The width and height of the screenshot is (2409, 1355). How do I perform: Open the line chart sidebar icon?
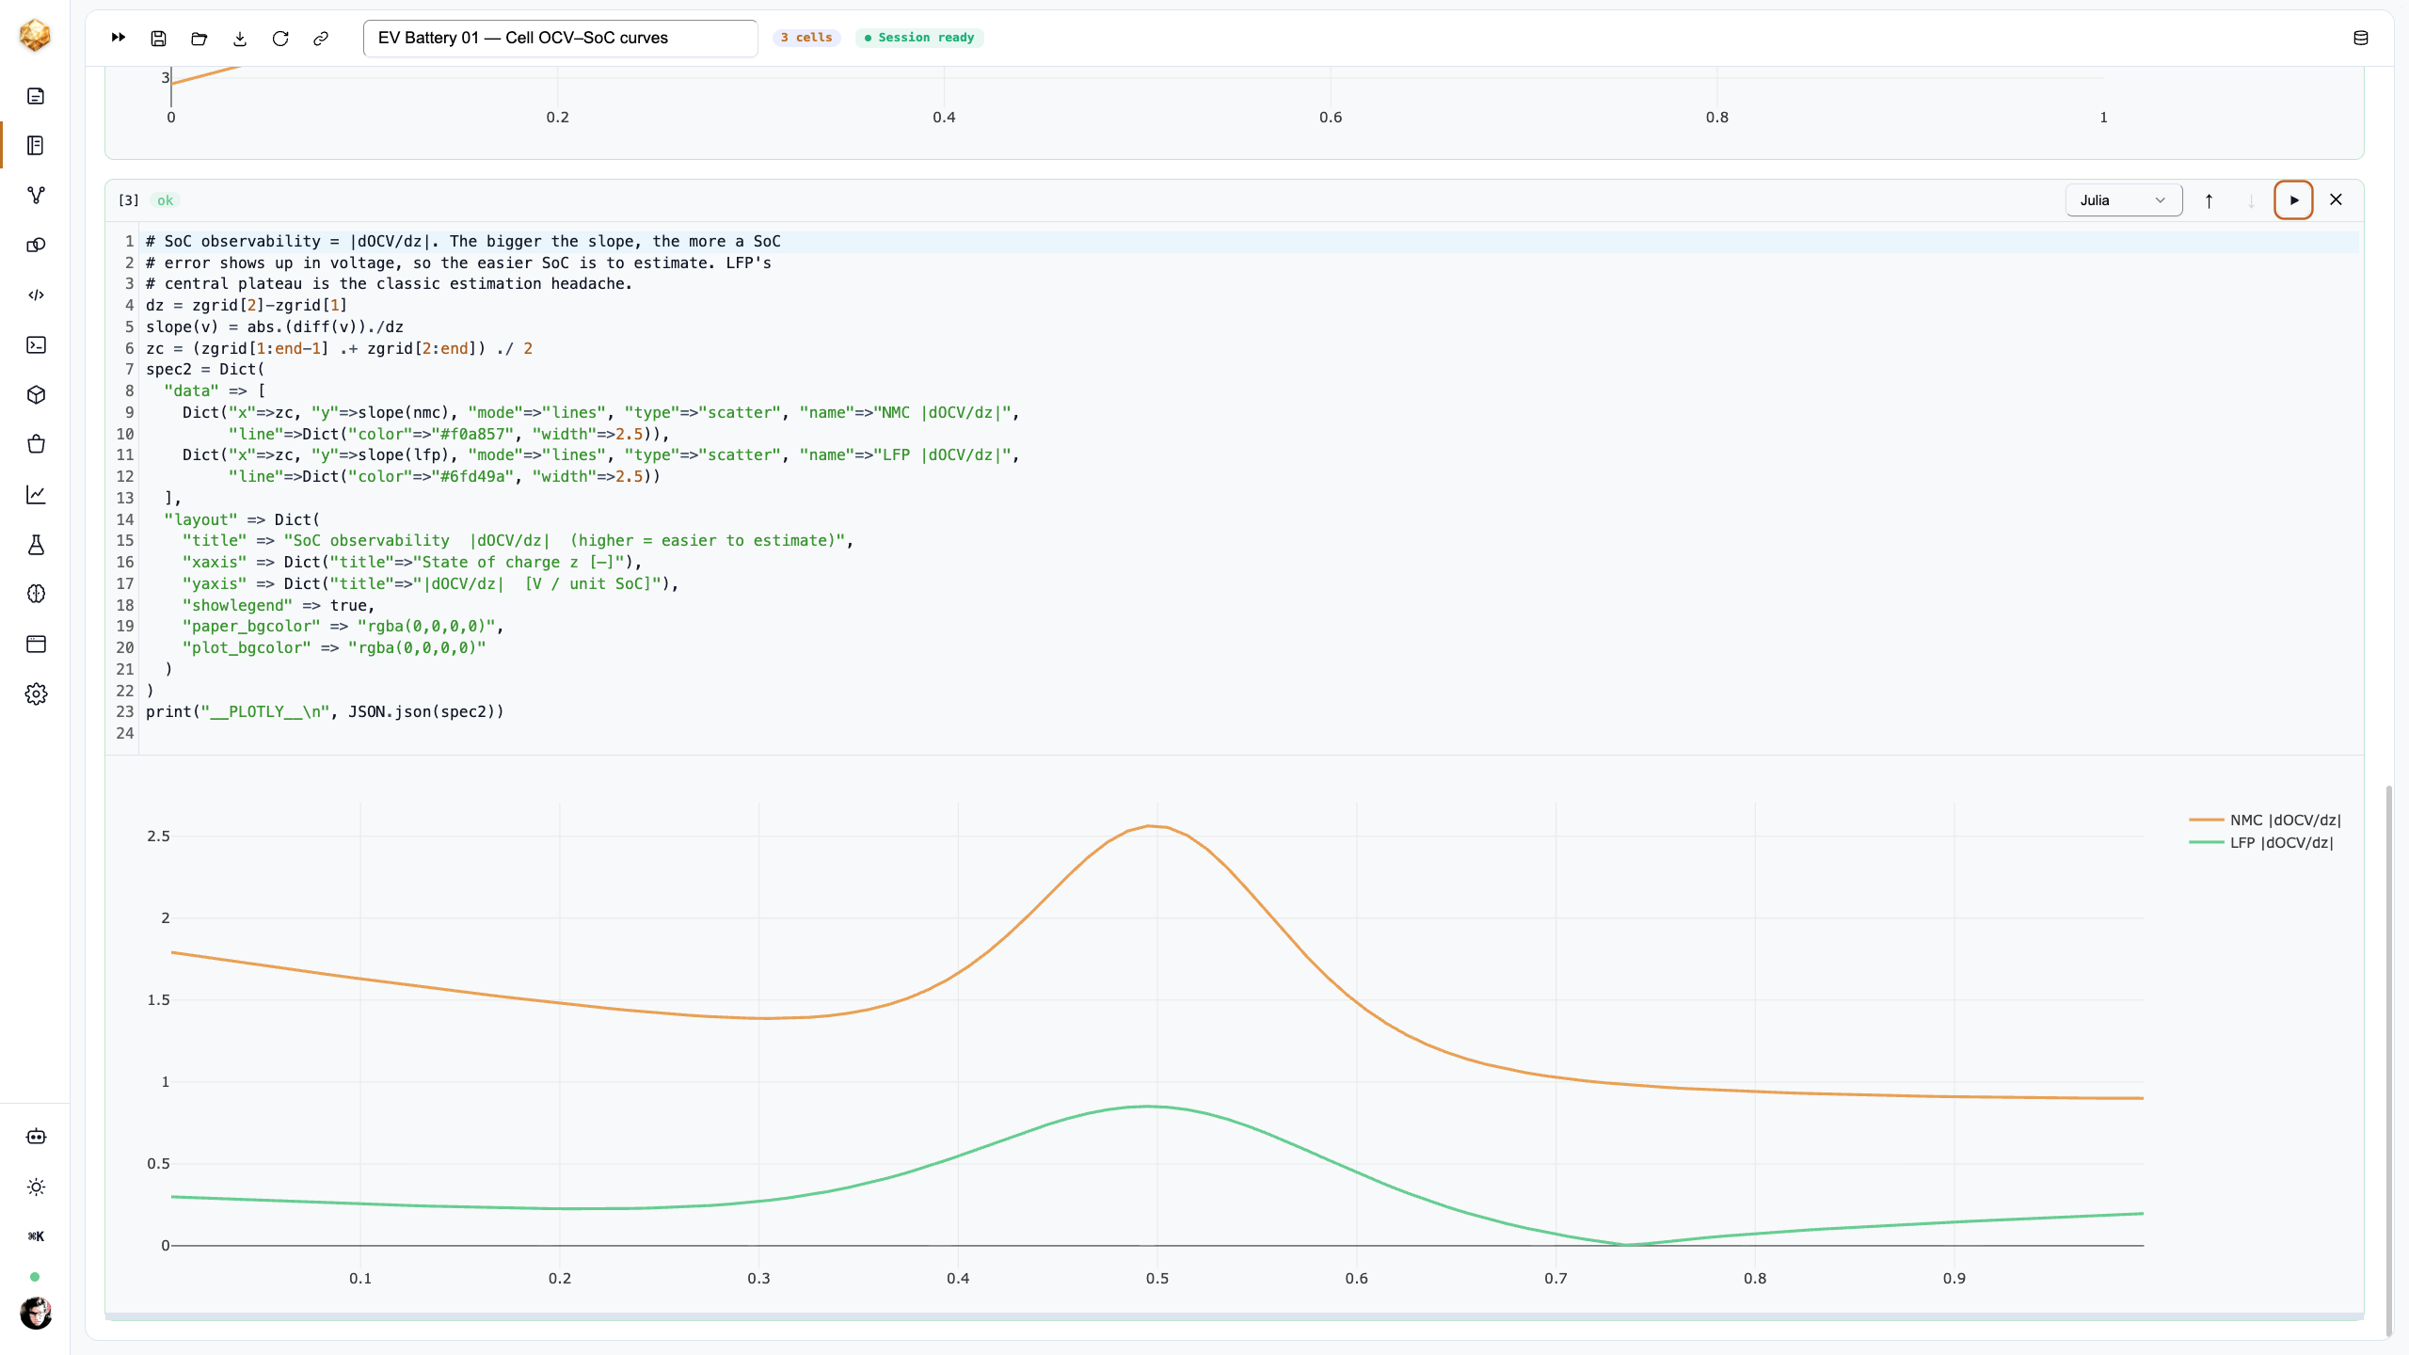click(x=36, y=495)
